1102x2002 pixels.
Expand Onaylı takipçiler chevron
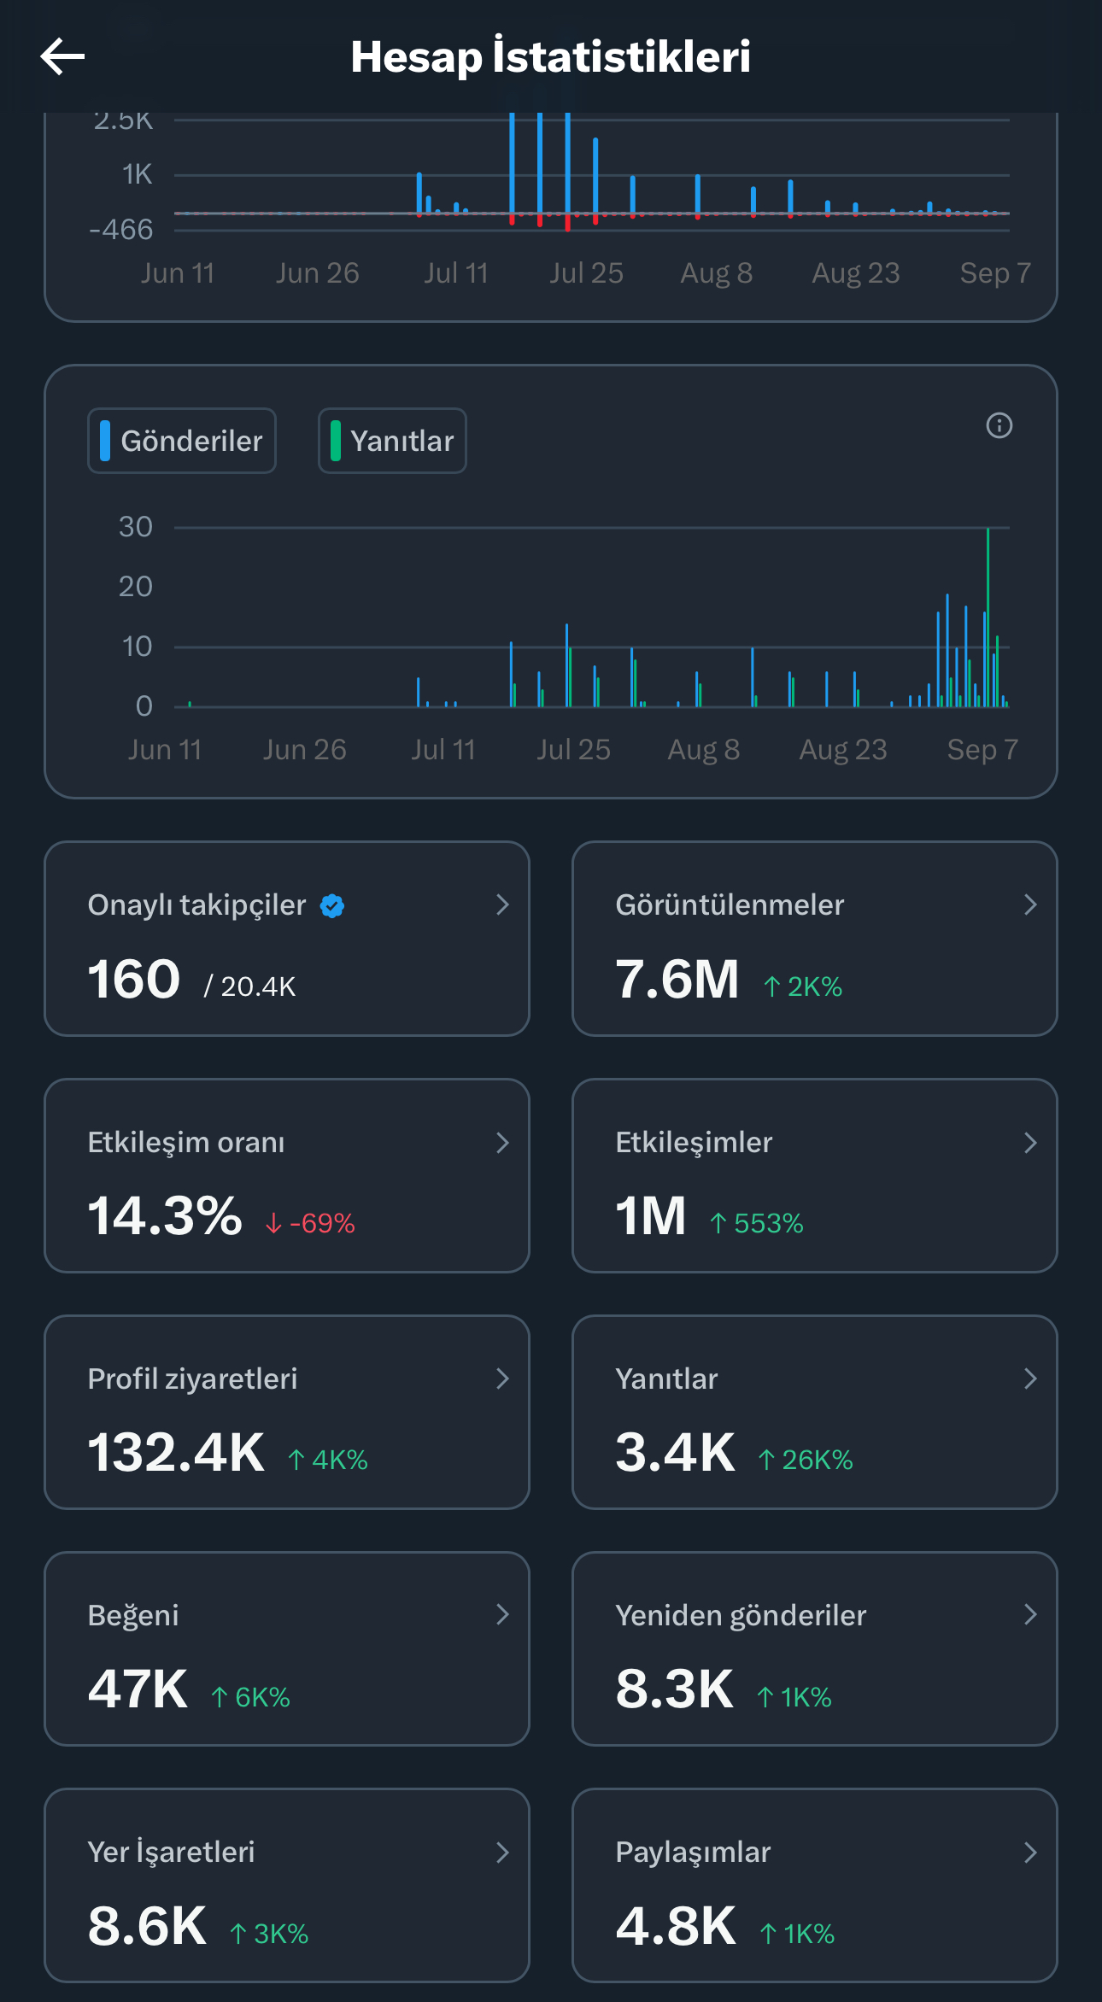coord(502,904)
